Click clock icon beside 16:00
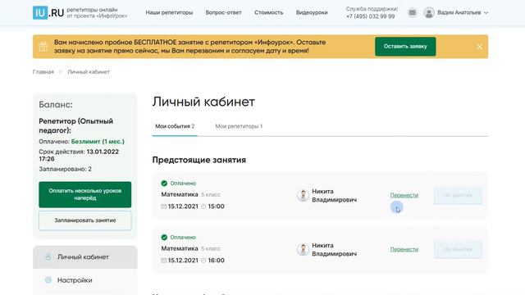The image size is (525, 295). click(203, 261)
